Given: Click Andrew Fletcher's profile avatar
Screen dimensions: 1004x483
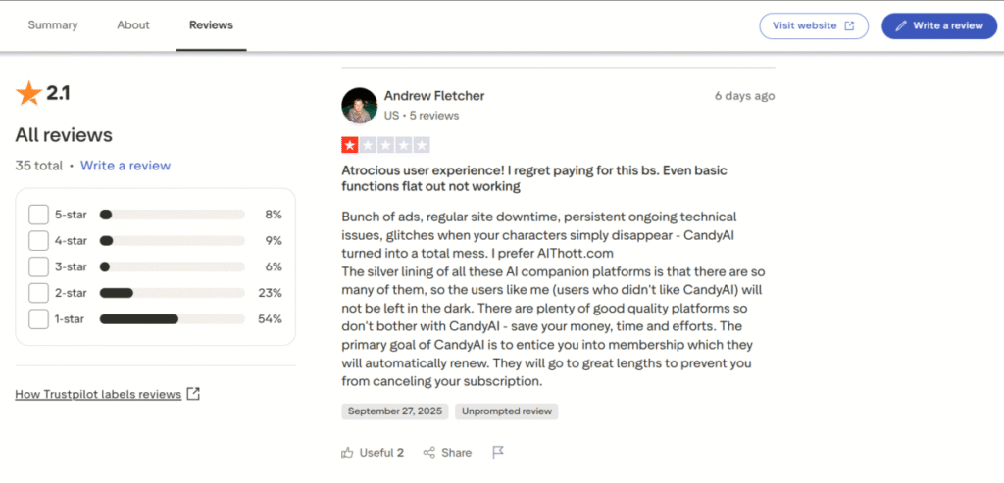Looking at the screenshot, I should (x=359, y=105).
